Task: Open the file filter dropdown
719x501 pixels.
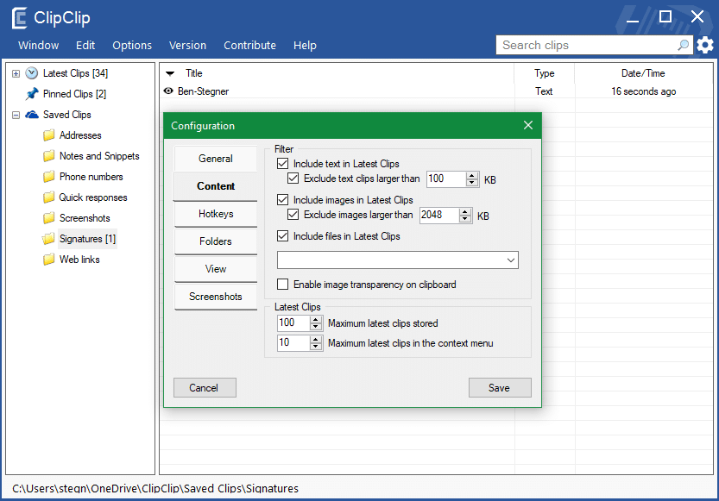Action: click(x=511, y=260)
